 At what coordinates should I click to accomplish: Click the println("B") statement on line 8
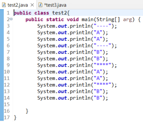tap(73, 59)
